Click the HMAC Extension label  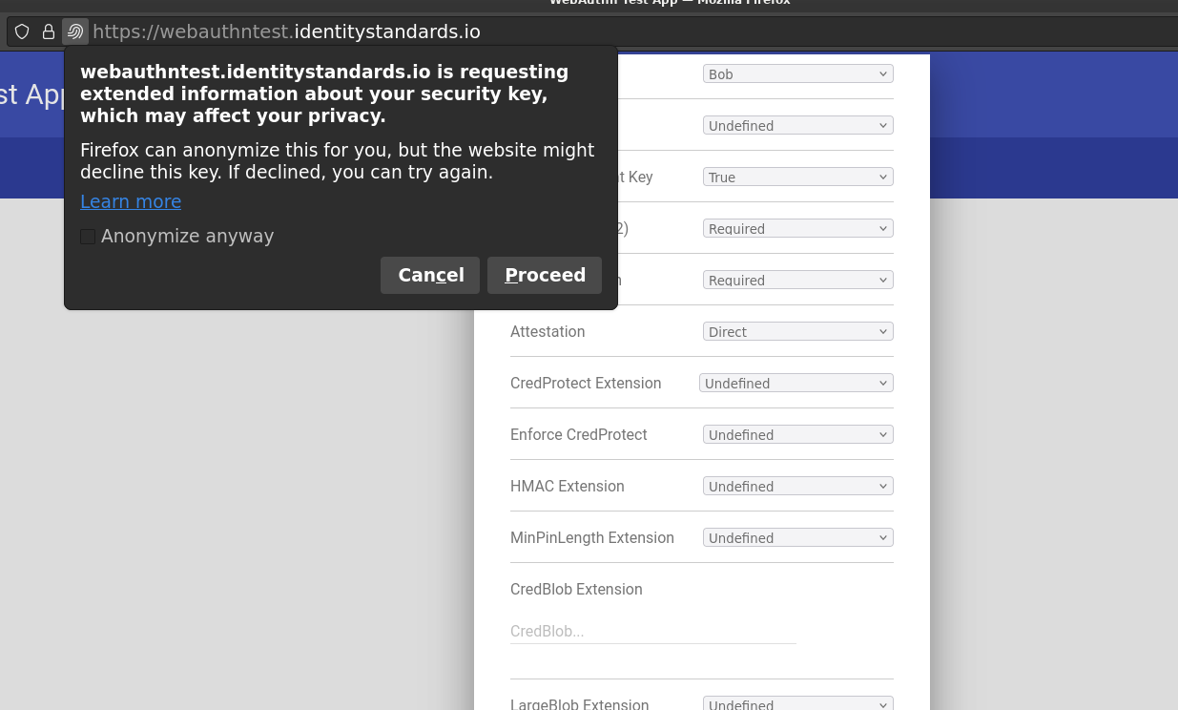[x=568, y=486]
